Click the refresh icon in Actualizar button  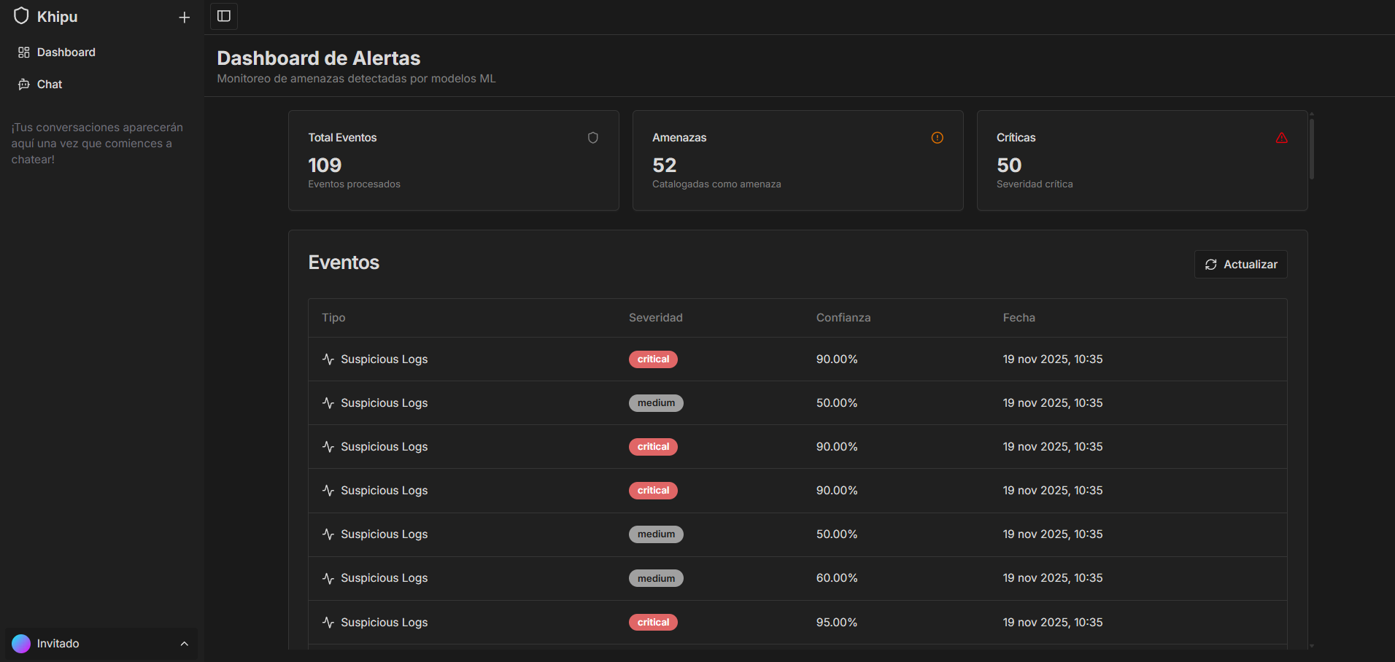tap(1211, 265)
